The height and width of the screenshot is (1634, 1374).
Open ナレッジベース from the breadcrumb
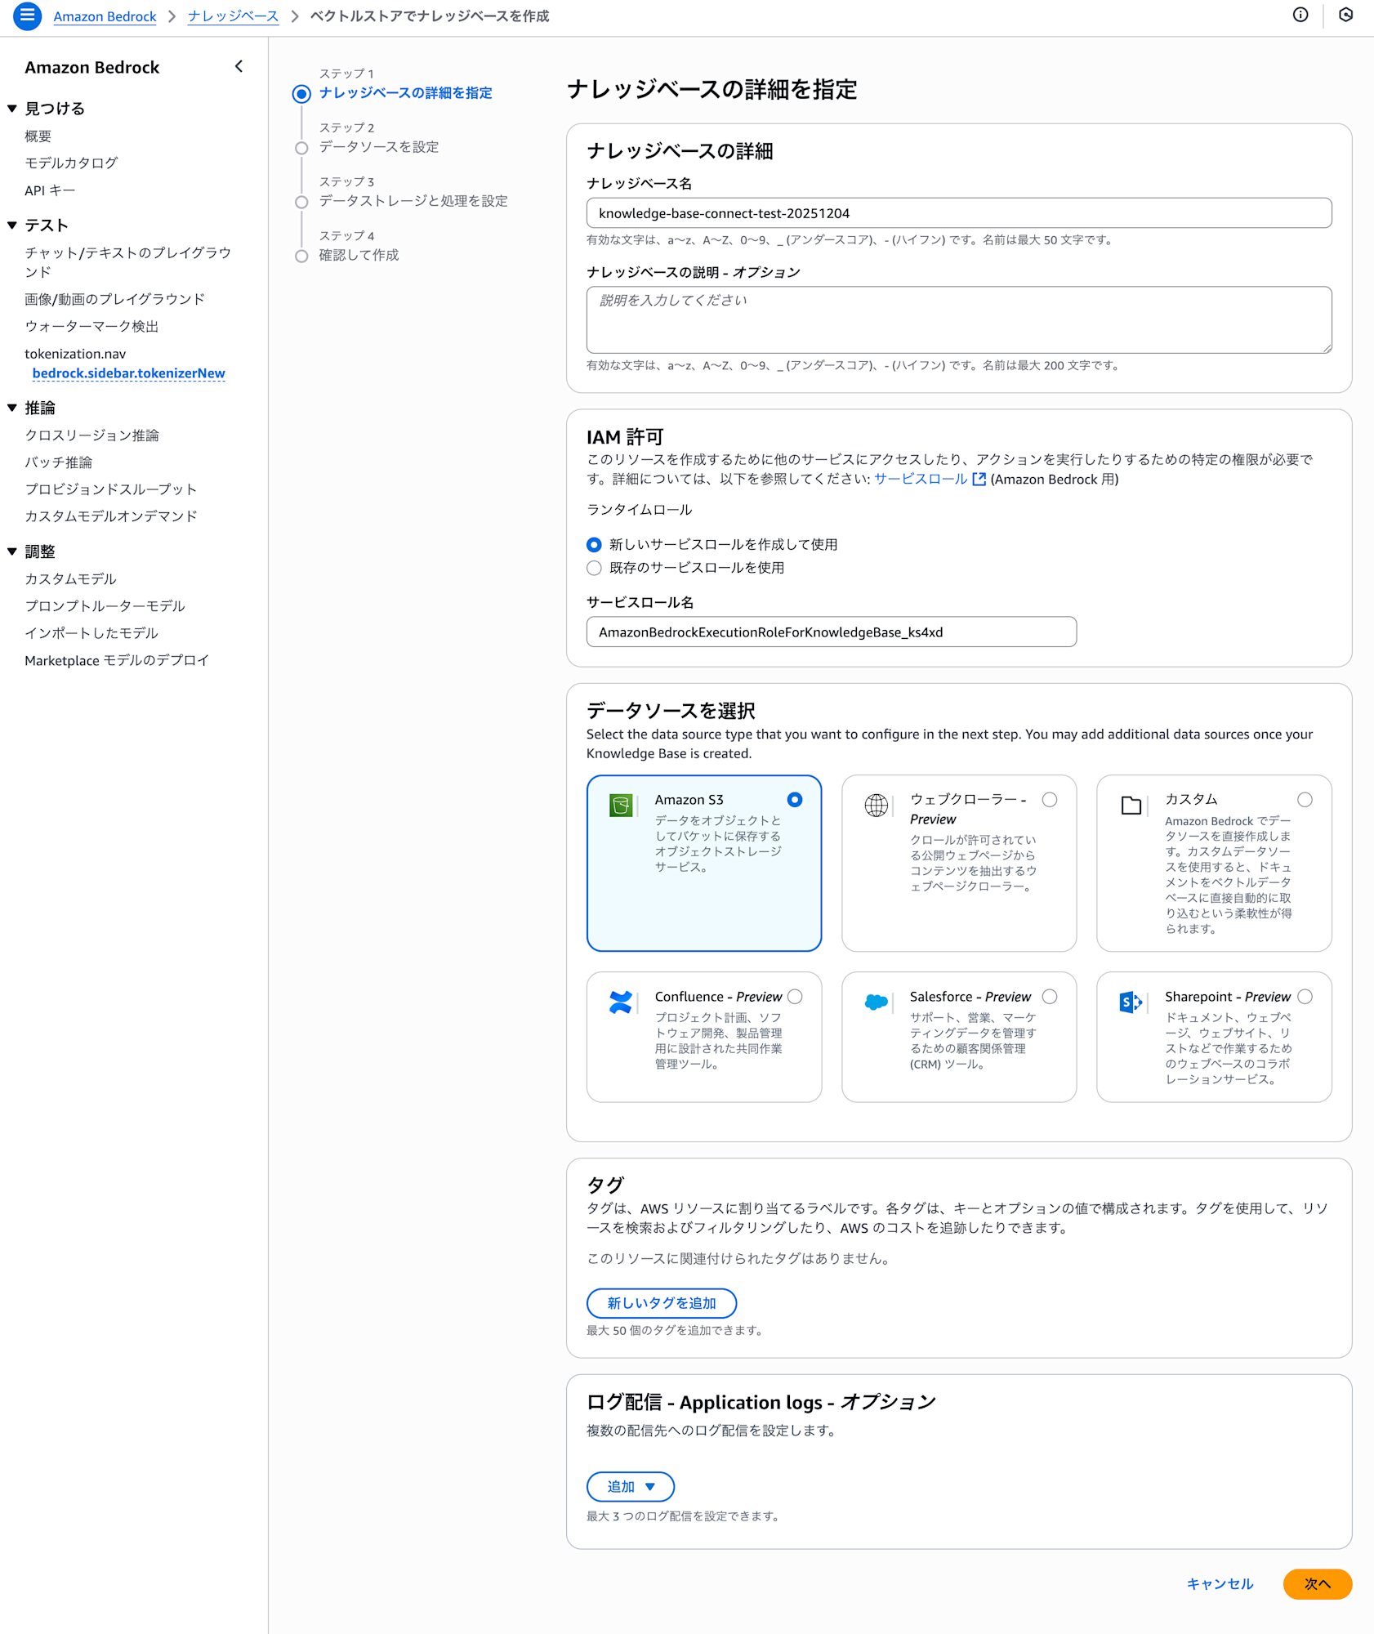tap(233, 16)
